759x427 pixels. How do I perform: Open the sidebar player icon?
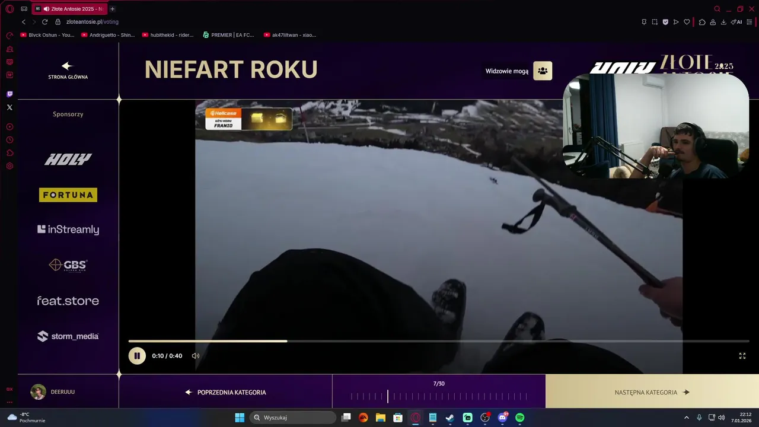(9, 127)
